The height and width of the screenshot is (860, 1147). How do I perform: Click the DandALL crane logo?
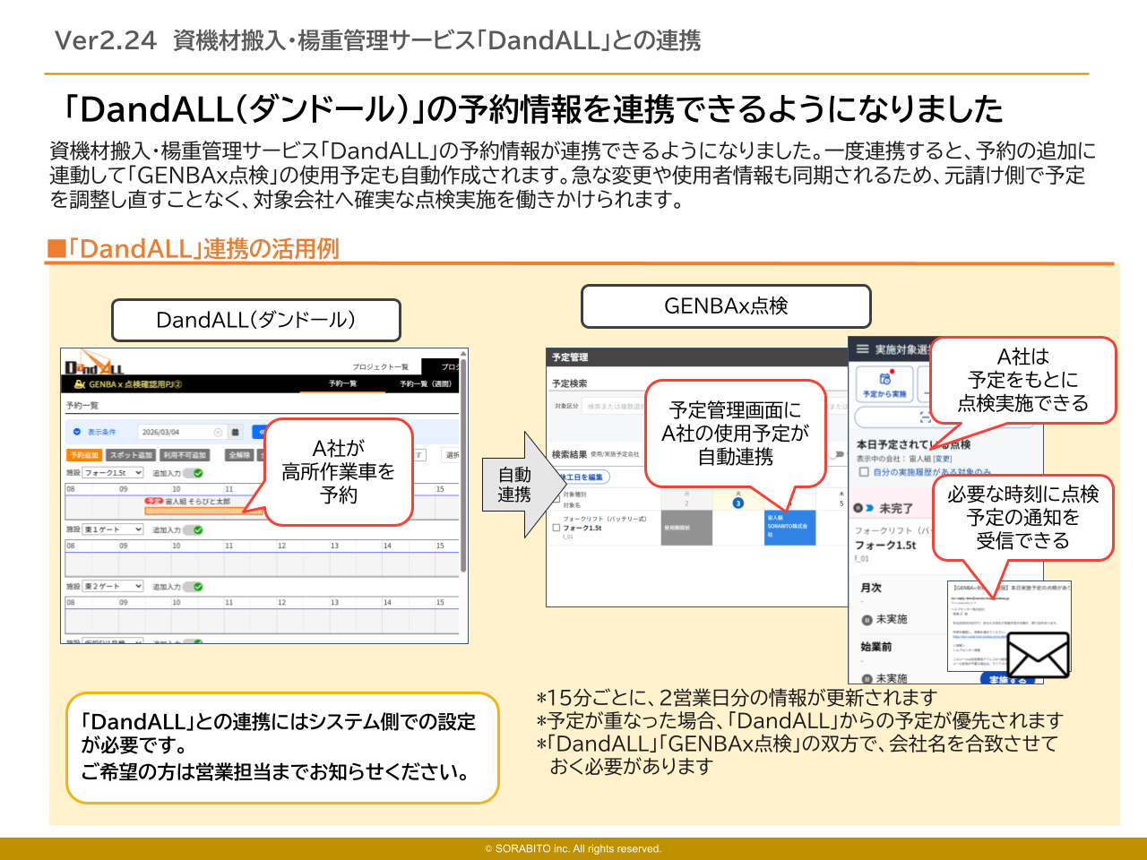coord(93,366)
